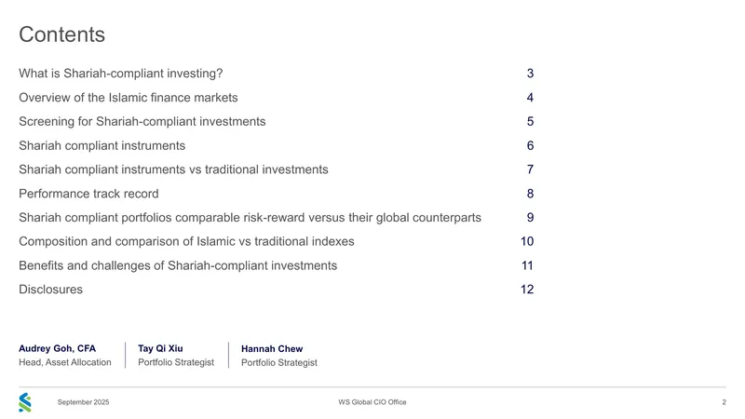Go to 'Shariah compliant instruments' section
Screen dimensions: 745x419
[102, 145]
